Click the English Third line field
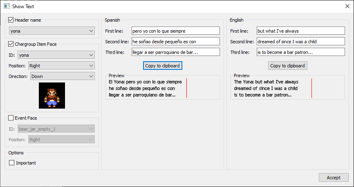The image size is (354, 187). click(300, 52)
